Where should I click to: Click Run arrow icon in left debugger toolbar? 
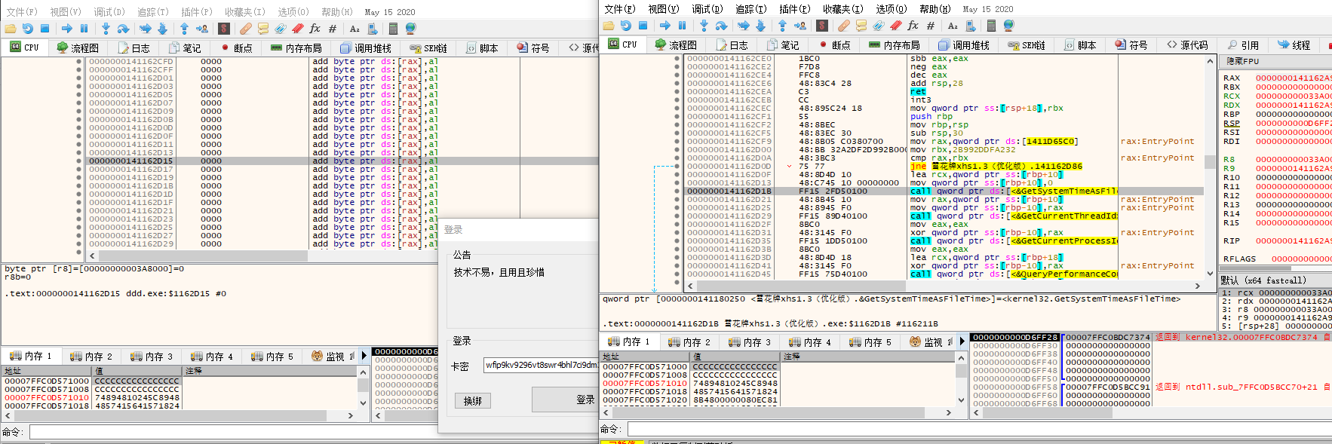[67, 29]
